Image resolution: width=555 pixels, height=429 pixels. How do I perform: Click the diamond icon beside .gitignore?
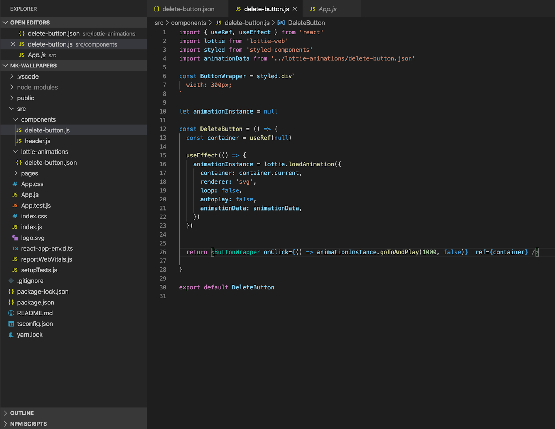point(11,281)
